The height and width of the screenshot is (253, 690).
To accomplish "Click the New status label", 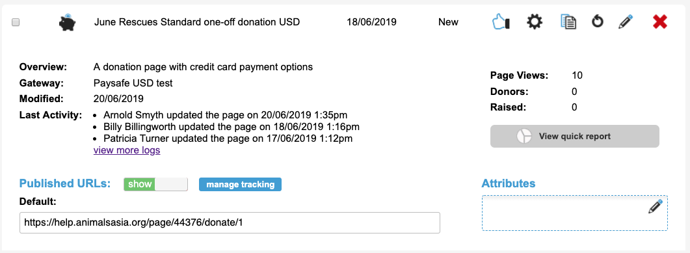I will (448, 22).
